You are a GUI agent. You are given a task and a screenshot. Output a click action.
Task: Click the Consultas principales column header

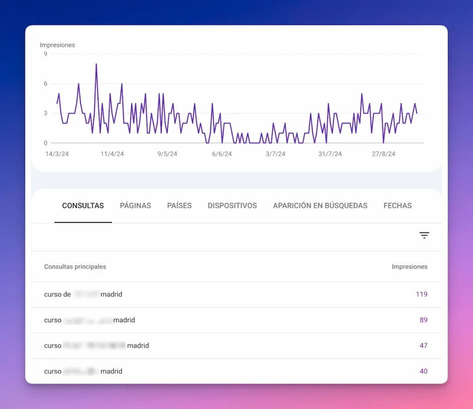75,267
